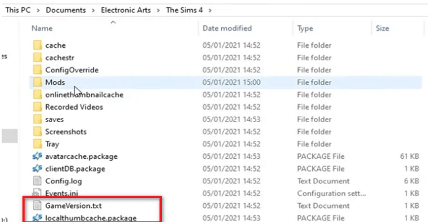Select the localthumbcache.package file icon
Screen dimensions: 428x222
(37, 218)
